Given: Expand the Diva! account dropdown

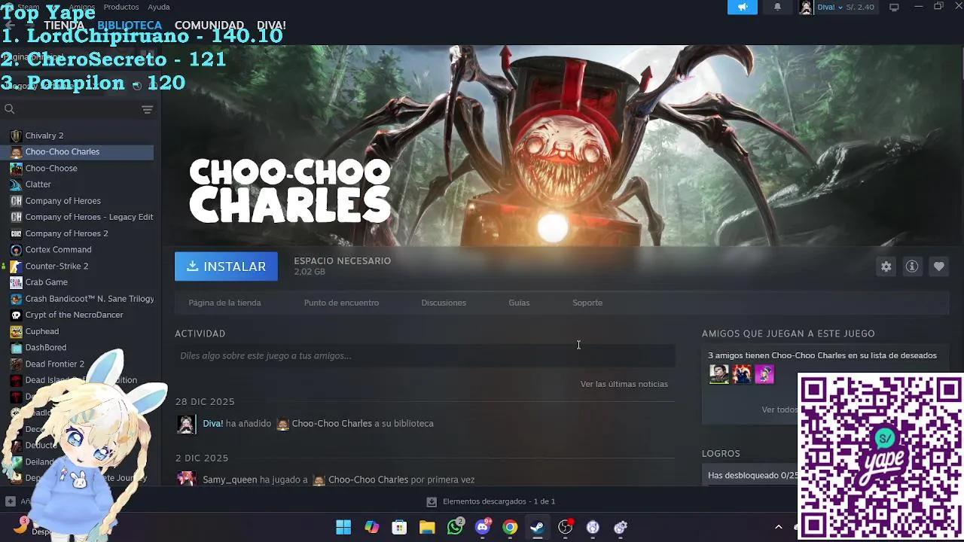Looking at the screenshot, I should point(840,8).
